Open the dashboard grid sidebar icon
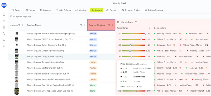The width and height of the screenshot is (211, 96). [x=4, y=27]
